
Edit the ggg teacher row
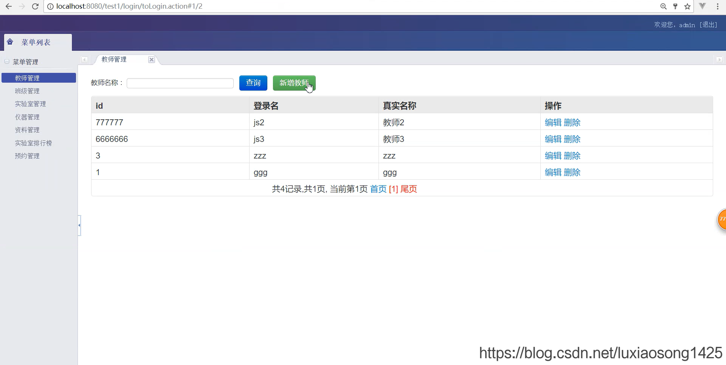(553, 172)
